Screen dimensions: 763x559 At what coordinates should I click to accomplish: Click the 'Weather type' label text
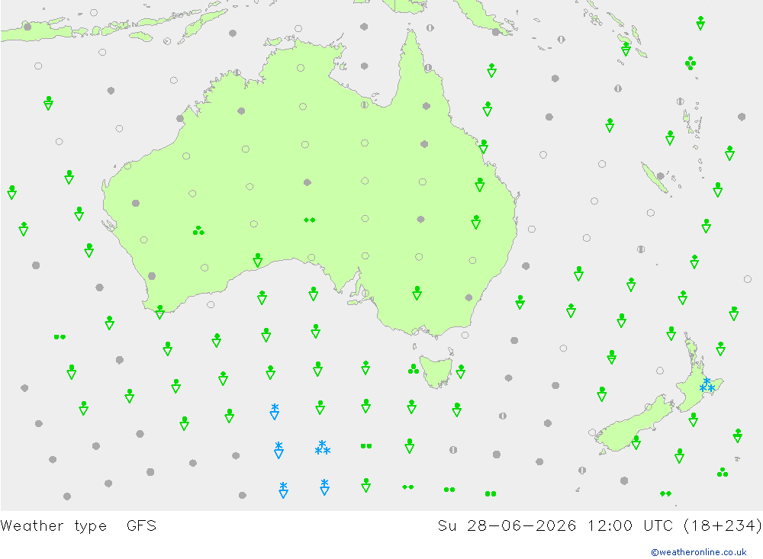click(x=53, y=526)
